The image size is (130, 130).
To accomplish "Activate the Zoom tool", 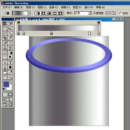I will [x=10, y=77].
